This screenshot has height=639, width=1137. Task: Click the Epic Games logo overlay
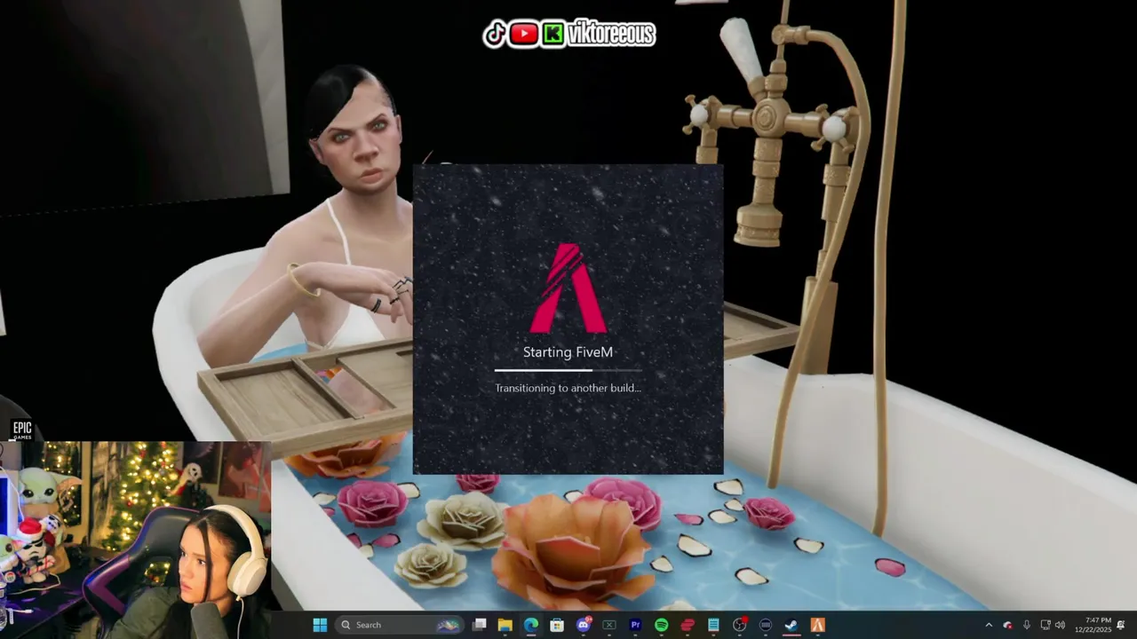tap(22, 430)
